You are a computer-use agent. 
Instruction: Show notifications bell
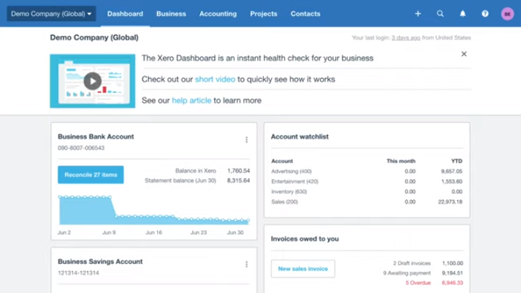point(463,14)
